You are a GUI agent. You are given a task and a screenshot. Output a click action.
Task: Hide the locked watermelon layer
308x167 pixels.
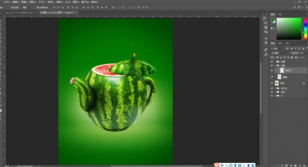point(272,83)
